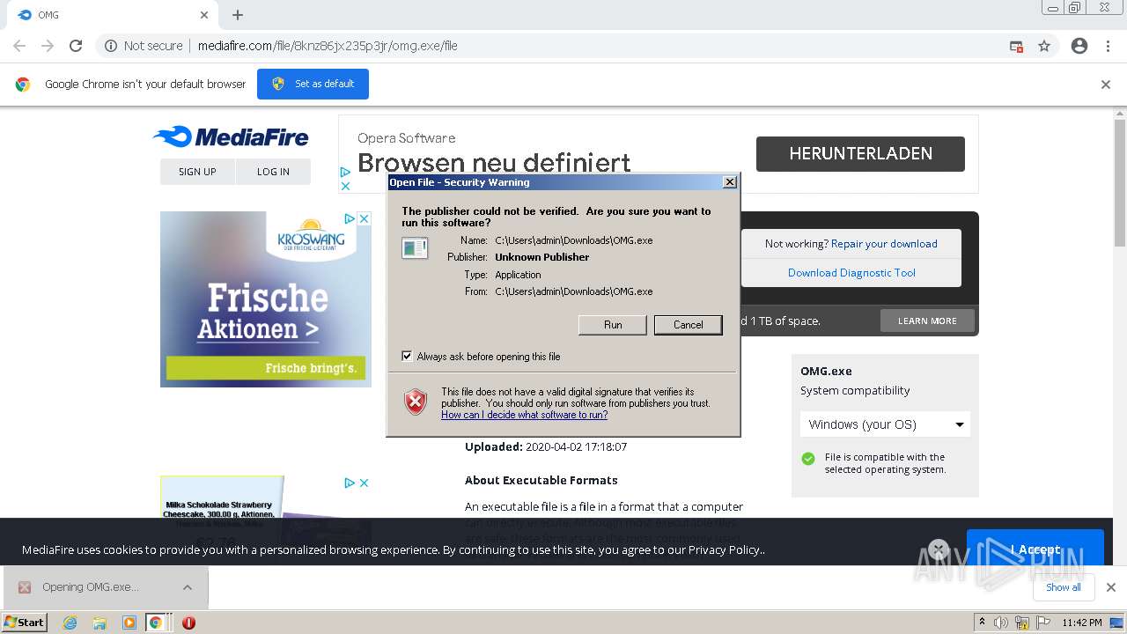The image size is (1127, 634).
Task: Open 'How can I decide what software to run?'
Action: click(524, 415)
